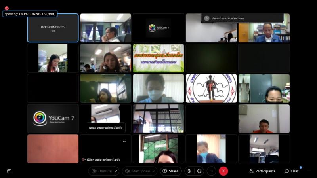
Task: Click the Show shared content view label
Action: [x=228, y=18]
